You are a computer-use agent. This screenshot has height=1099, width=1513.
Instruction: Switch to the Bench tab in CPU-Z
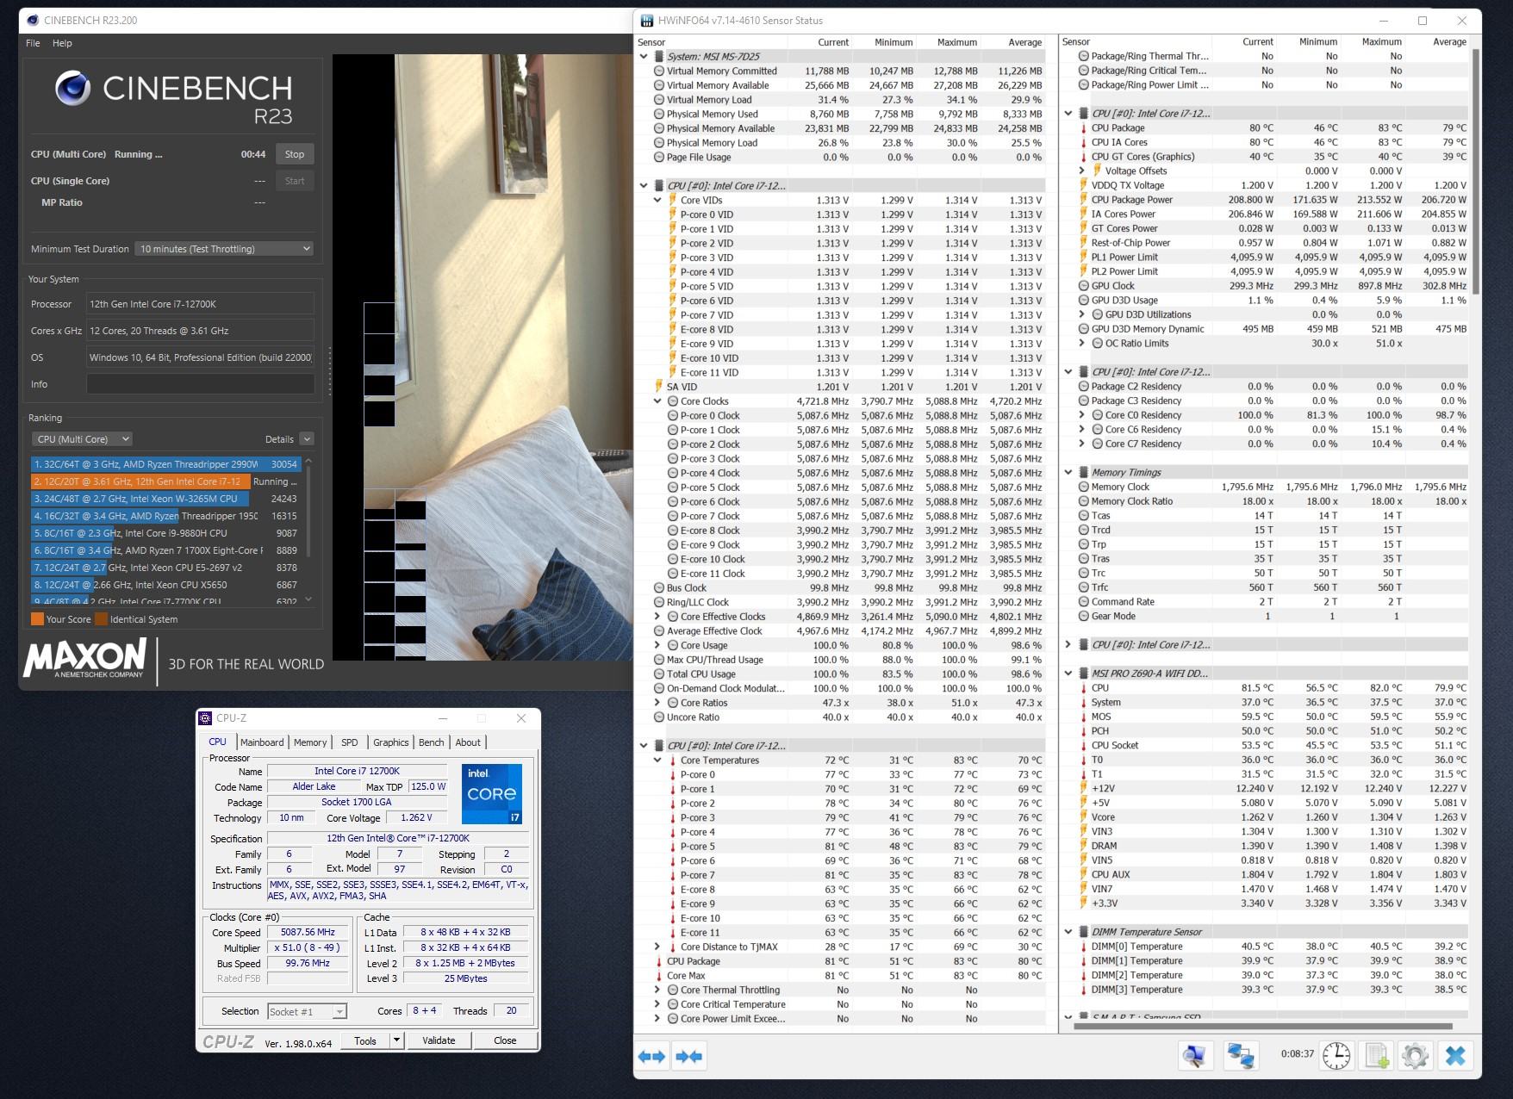coord(432,742)
